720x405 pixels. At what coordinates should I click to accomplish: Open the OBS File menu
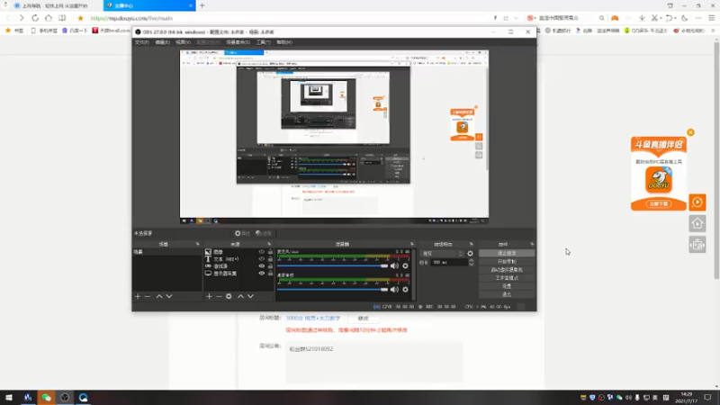[x=142, y=42]
